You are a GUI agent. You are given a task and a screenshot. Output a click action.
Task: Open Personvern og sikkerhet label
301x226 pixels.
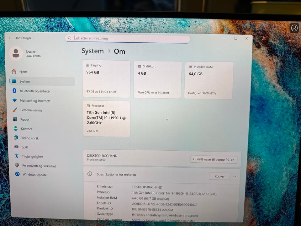pyautogui.click(x=39, y=166)
